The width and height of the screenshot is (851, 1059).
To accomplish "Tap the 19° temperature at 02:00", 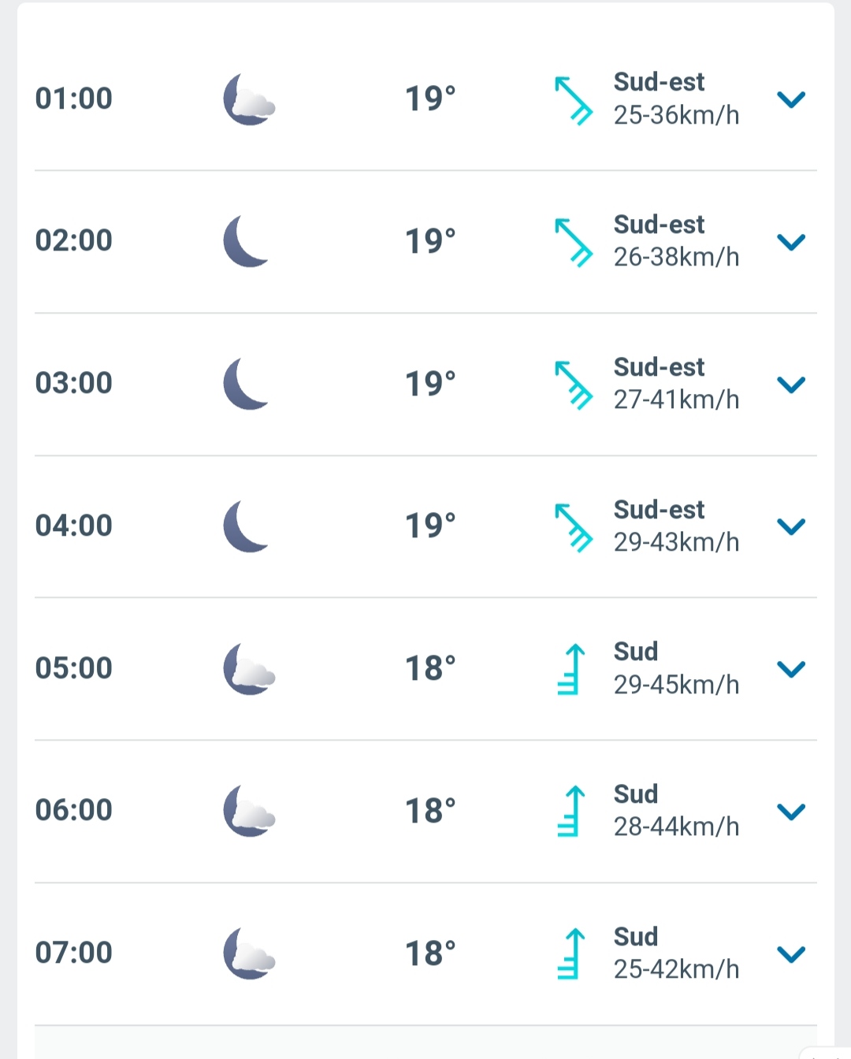I will click(x=430, y=241).
